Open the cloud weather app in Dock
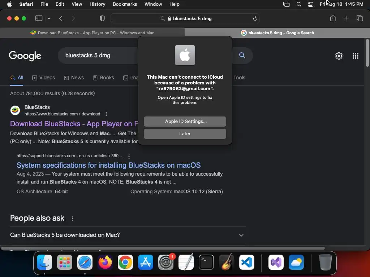 (296, 262)
